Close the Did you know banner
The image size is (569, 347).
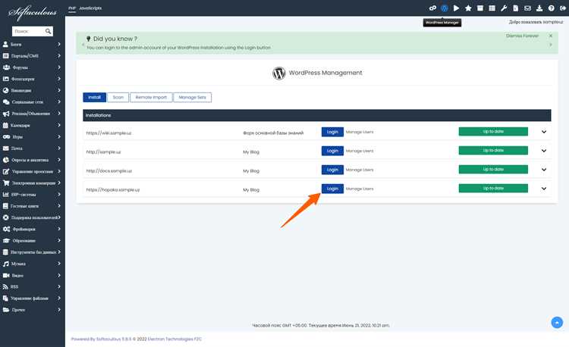[x=551, y=36]
